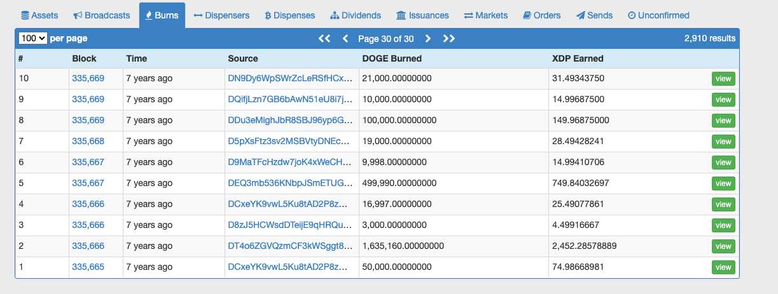The height and width of the screenshot is (294, 778).
Task: Open the Assets tab
Action: pos(39,15)
